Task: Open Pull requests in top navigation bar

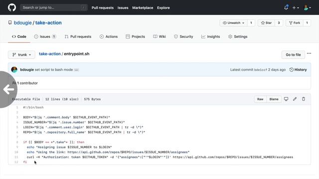Action: (103, 8)
